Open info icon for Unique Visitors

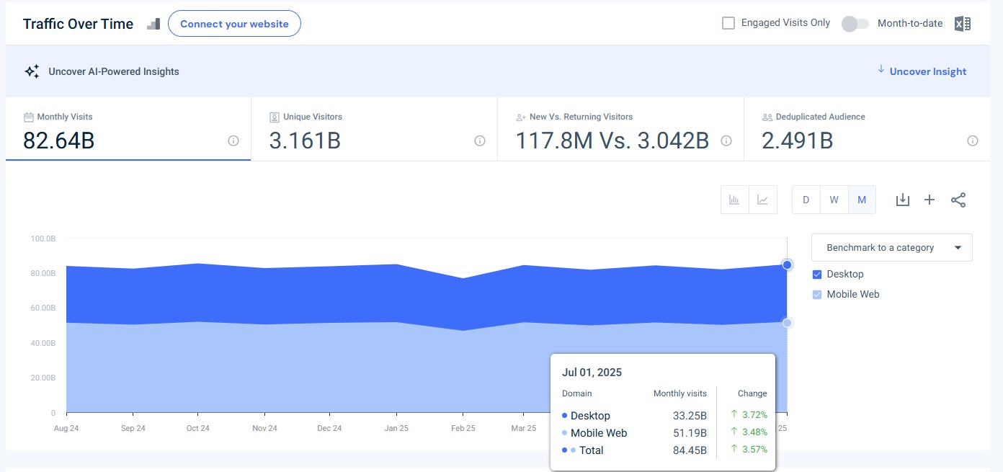click(x=480, y=141)
